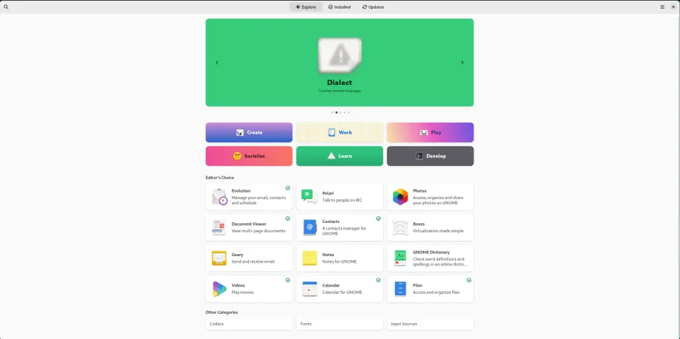Image resolution: width=680 pixels, height=339 pixels.
Task: Switch to the Updates tab
Action: [373, 7]
